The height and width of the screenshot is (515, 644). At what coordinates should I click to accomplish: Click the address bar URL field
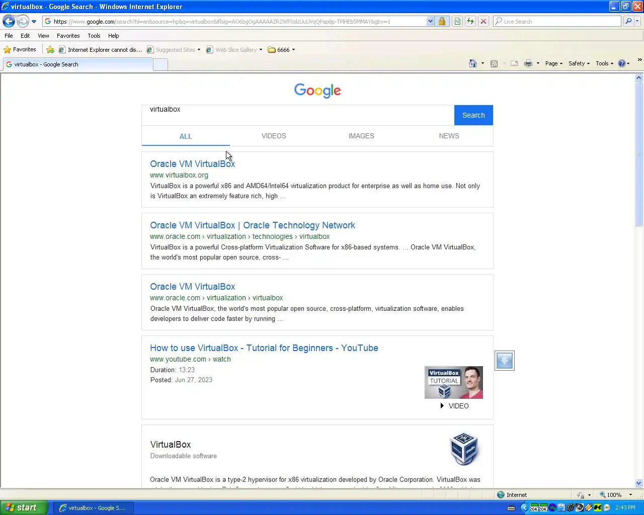234,21
